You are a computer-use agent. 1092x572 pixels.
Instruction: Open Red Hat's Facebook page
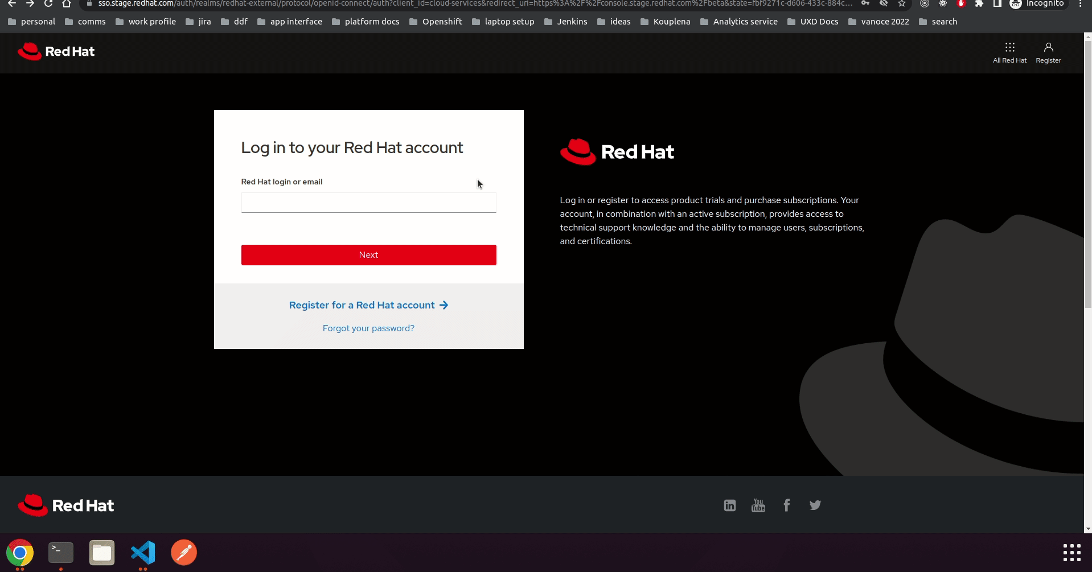pyautogui.click(x=786, y=505)
